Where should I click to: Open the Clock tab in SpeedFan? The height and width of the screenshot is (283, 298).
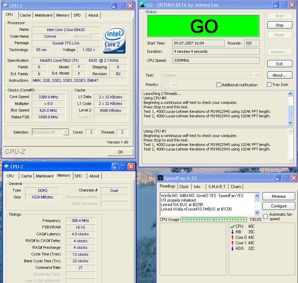click(x=184, y=187)
